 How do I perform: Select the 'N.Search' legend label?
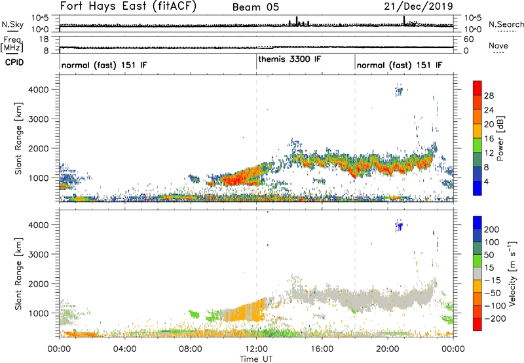click(506, 24)
